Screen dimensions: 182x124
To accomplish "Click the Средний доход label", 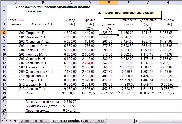I will click(43, 110).
